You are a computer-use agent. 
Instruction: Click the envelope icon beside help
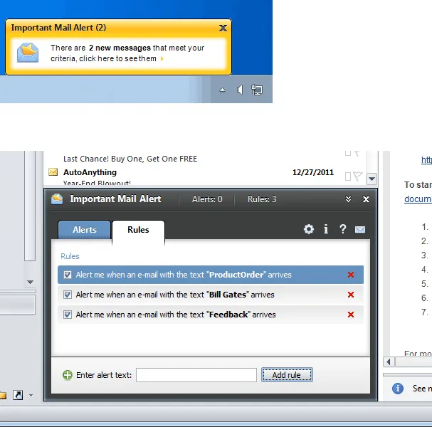point(360,229)
